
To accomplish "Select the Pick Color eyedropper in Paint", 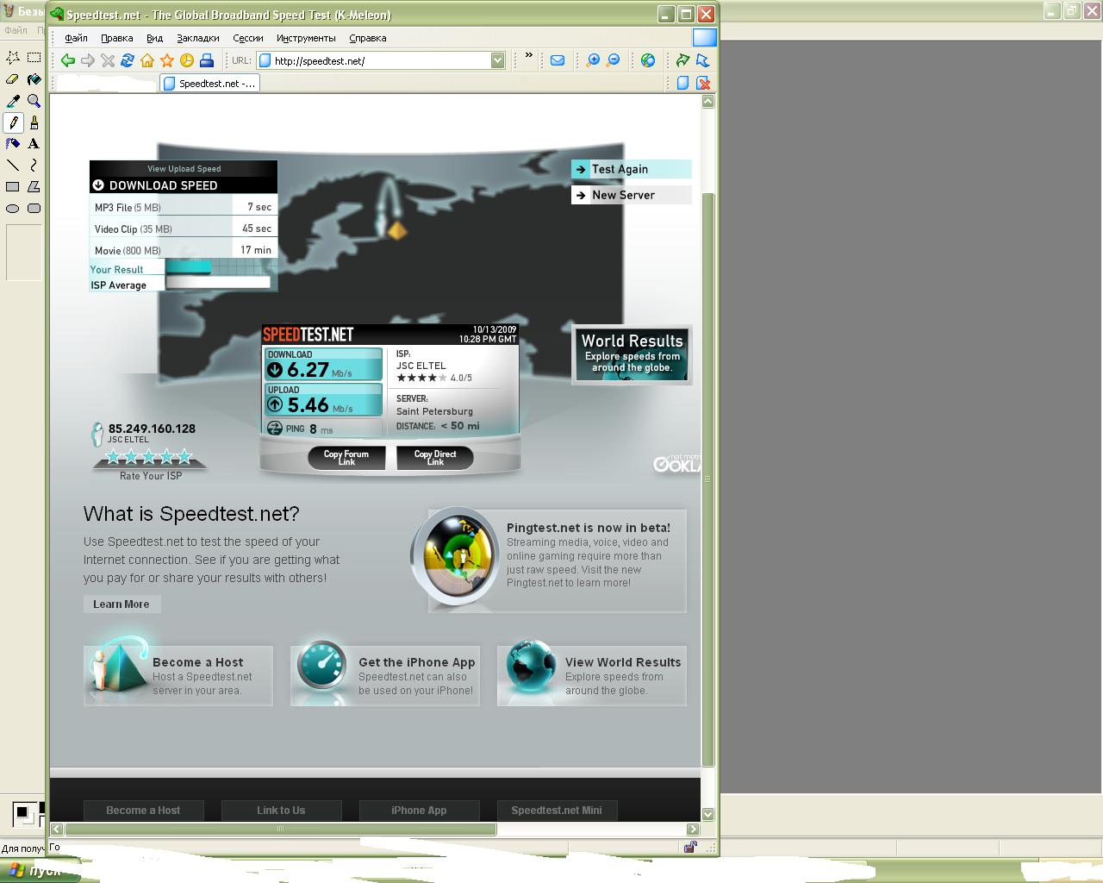I will click(x=13, y=101).
